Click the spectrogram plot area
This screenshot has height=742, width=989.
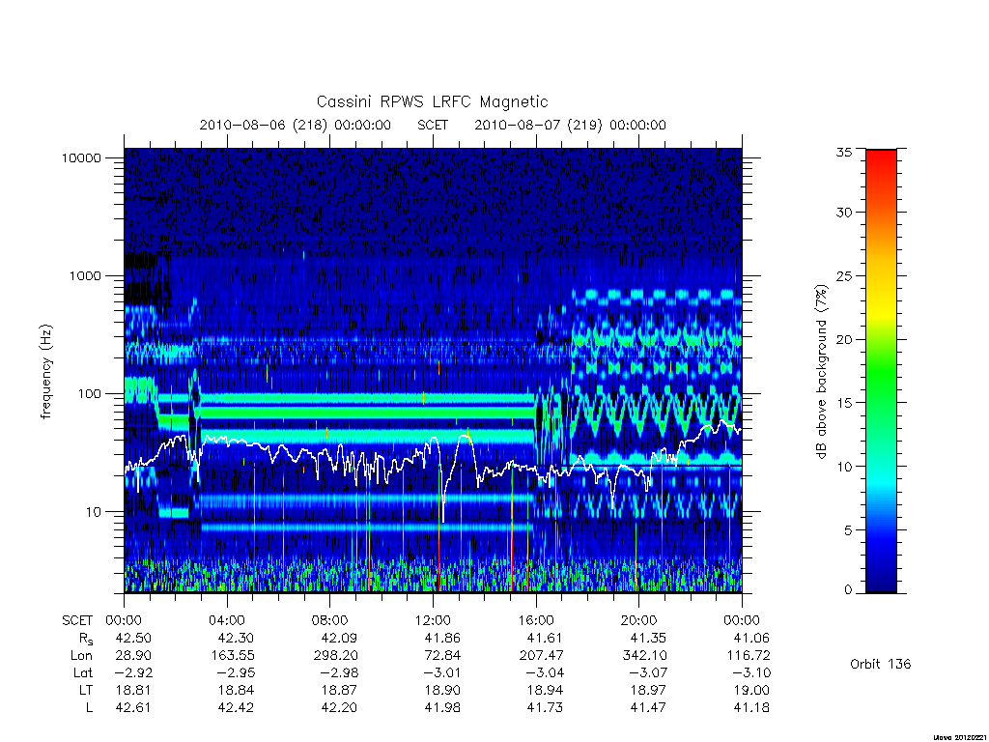[433, 370]
